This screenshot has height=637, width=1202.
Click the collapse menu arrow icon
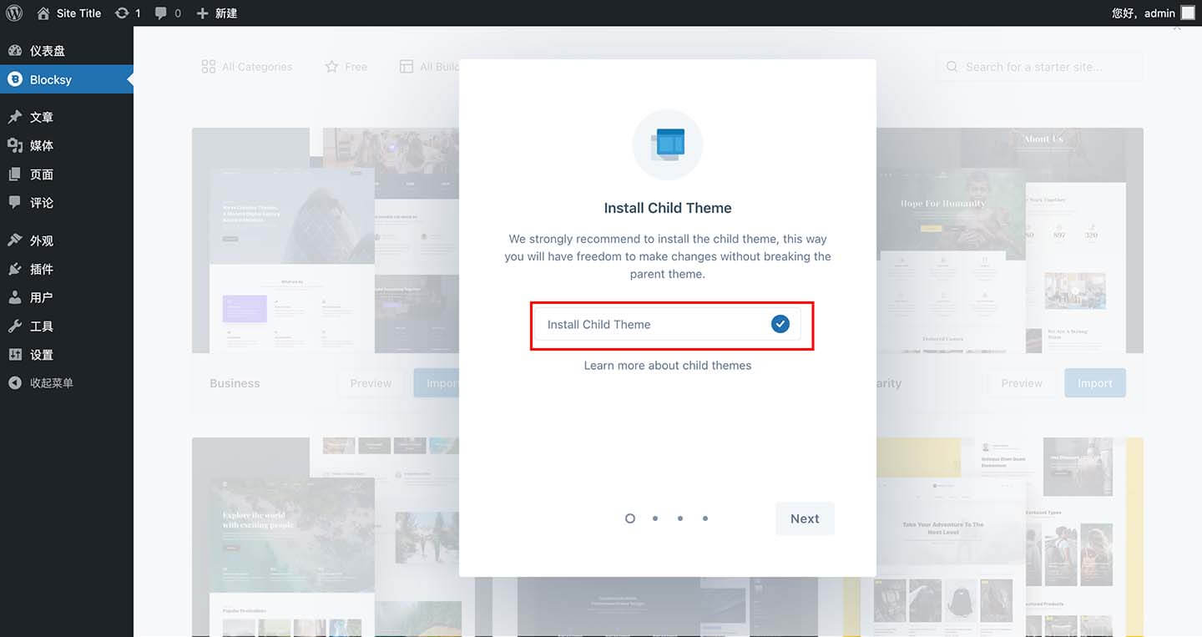tap(15, 382)
